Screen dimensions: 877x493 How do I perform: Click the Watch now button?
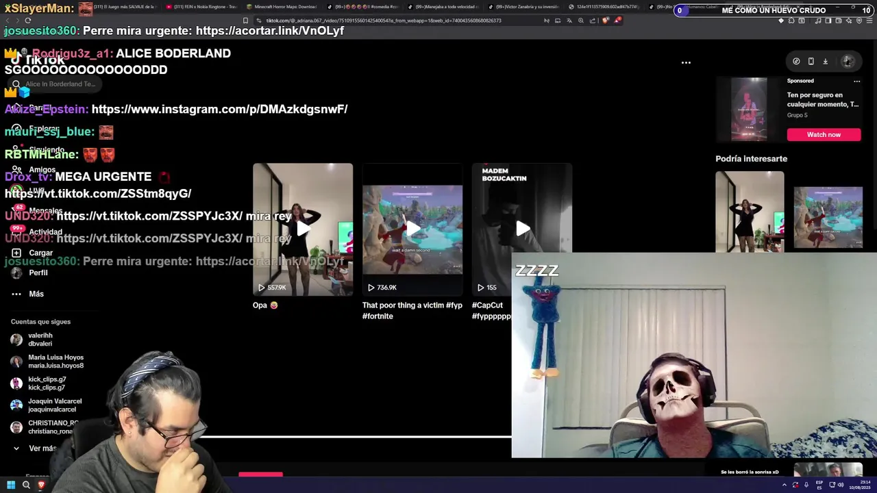coord(824,135)
